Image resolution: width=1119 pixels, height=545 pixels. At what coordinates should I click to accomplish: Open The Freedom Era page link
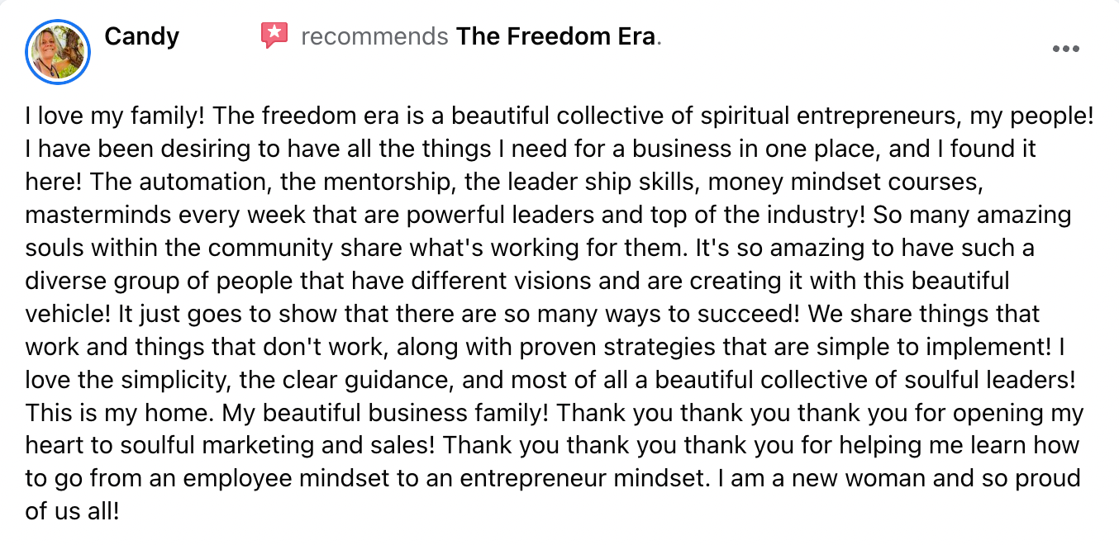coord(556,37)
